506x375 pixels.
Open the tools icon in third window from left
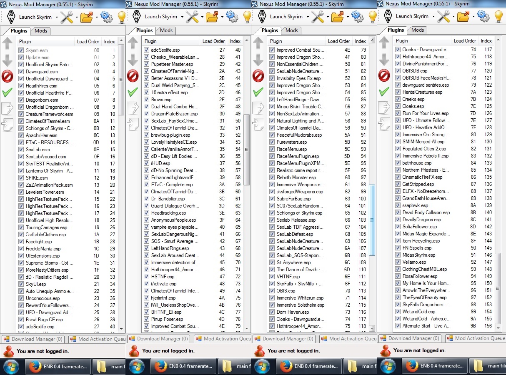click(318, 17)
